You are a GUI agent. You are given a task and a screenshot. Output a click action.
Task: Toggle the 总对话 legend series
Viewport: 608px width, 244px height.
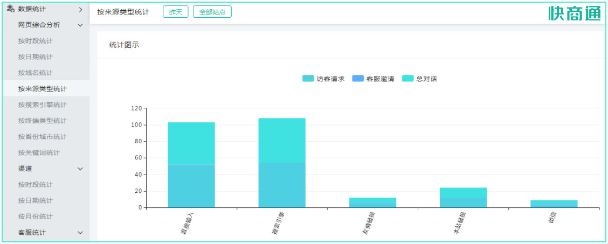[420, 79]
